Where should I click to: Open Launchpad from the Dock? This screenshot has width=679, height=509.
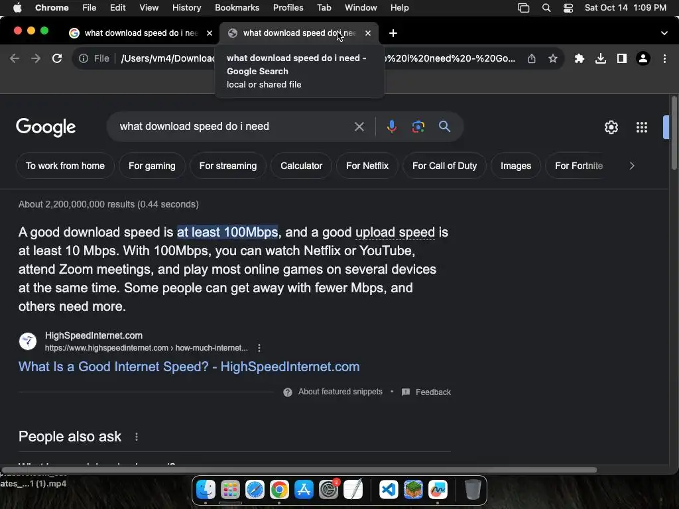[230, 490]
